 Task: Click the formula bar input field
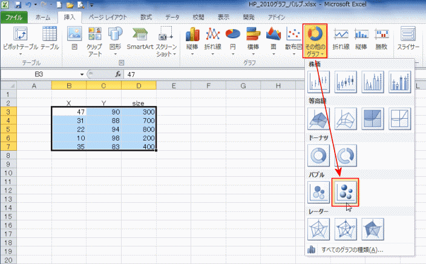pyautogui.click(x=242, y=74)
